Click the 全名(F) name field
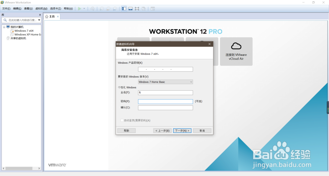Image resolution: width=329 pixels, height=176 pixels. tap(165, 92)
